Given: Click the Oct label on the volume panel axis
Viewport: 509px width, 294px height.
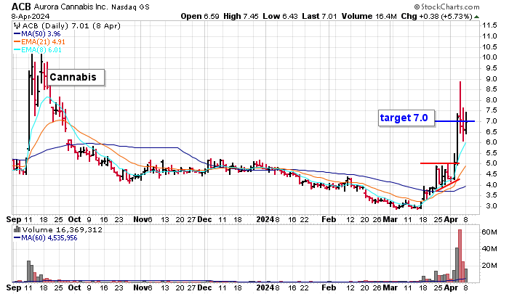Looking at the screenshot, I should (74, 287).
